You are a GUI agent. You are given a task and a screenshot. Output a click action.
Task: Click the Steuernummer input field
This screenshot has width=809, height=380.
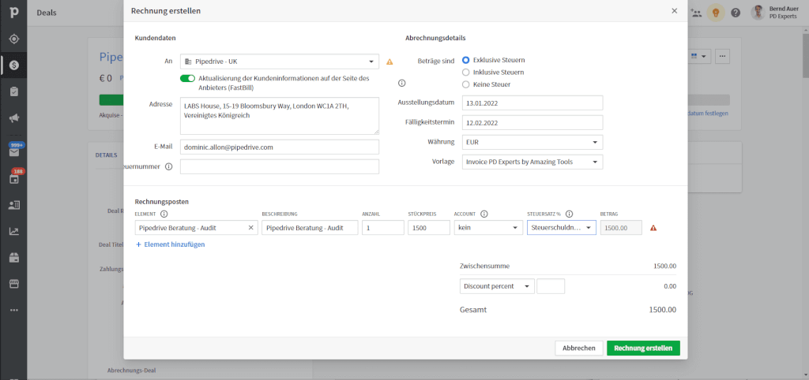coord(280,166)
